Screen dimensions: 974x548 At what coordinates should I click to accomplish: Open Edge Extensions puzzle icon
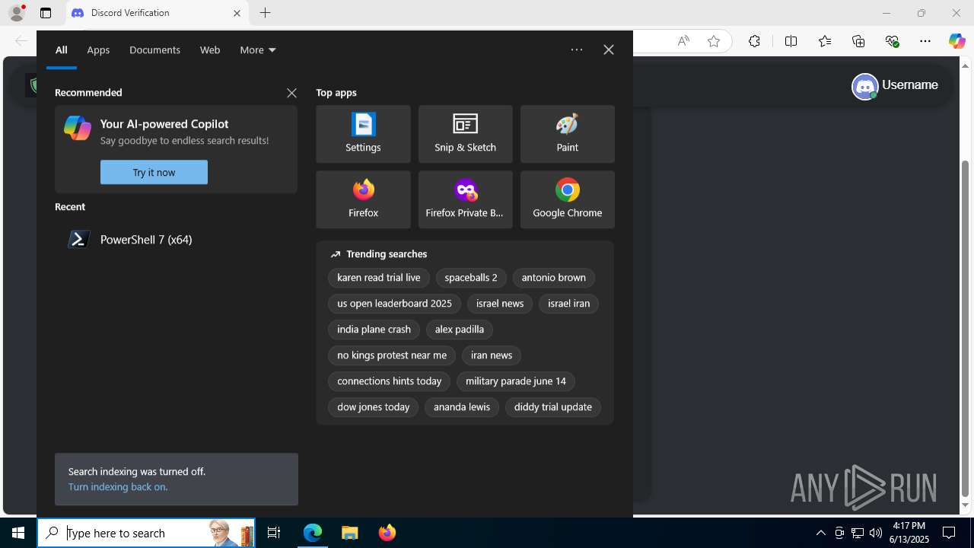(754, 41)
